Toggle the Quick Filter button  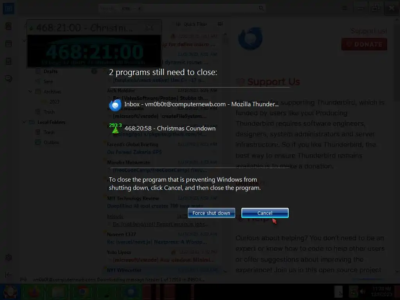tap(191, 24)
